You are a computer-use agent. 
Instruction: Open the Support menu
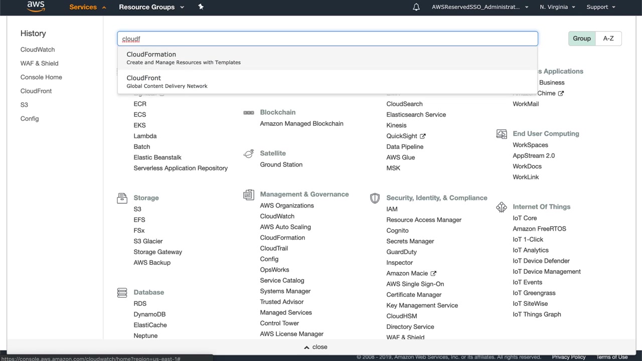600,7
